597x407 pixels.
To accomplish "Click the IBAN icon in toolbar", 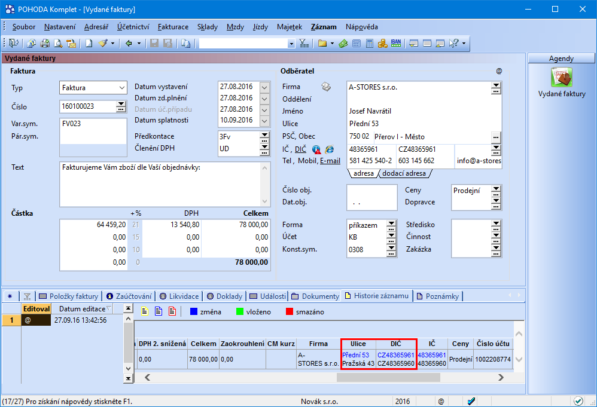I will point(396,43).
